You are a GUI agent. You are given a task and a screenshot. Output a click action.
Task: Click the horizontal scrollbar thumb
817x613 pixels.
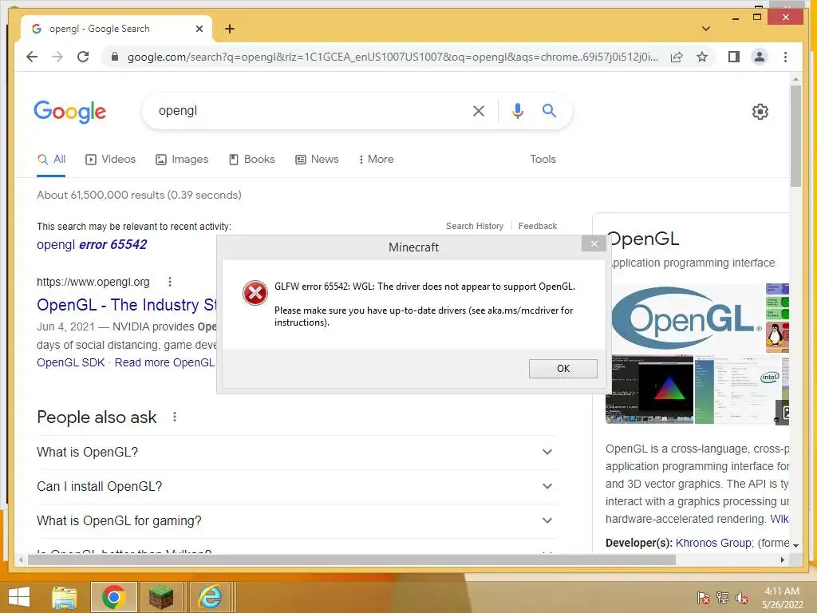coord(352,560)
